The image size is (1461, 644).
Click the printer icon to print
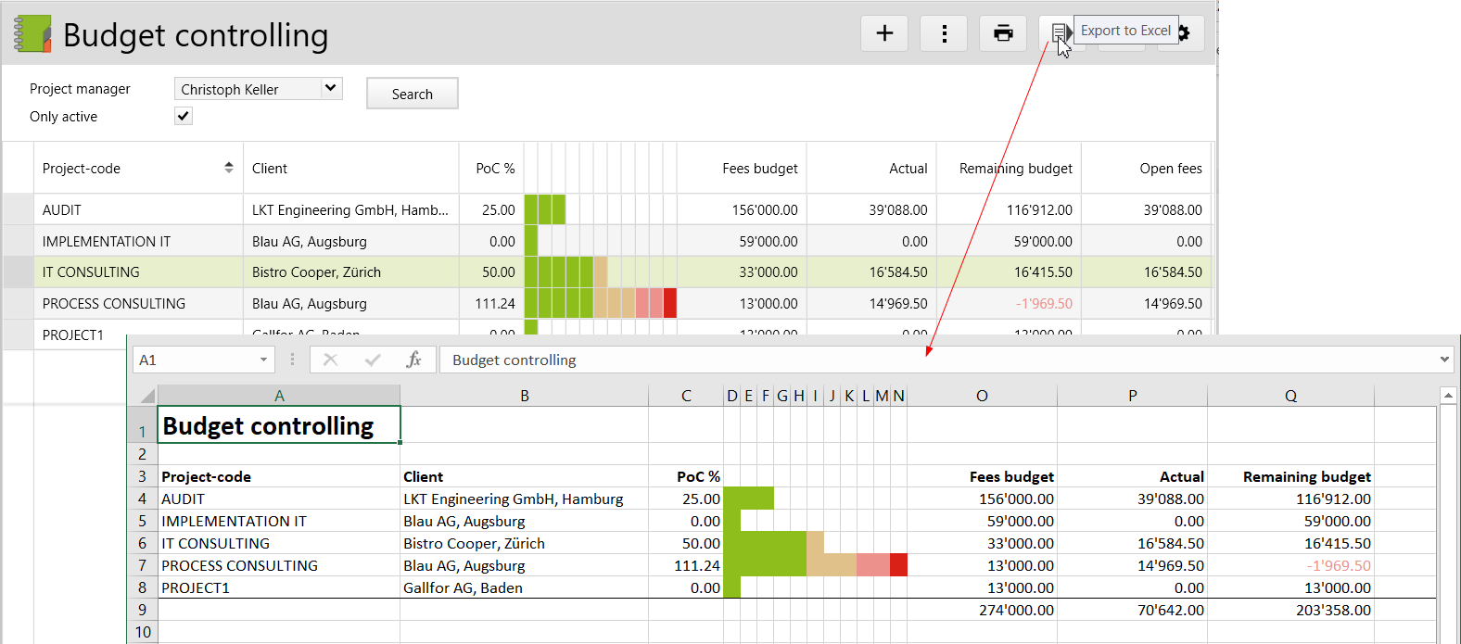[1003, 33]
